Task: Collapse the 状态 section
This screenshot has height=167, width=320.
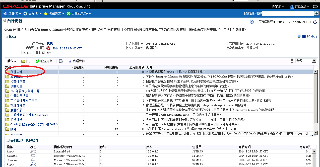Action: (7, 37)
